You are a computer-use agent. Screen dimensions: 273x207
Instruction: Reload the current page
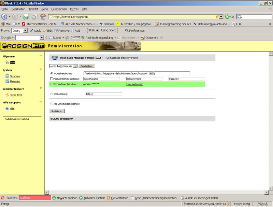tap(26, 17)
